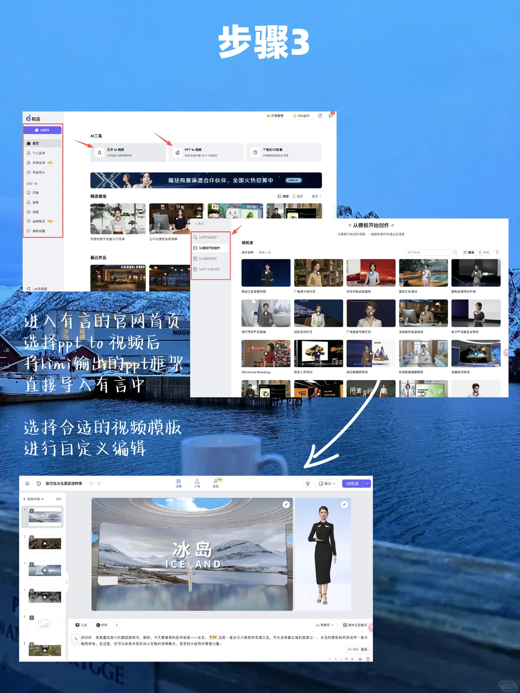Switch featured templates to 竖屏

pyautogui.click(x=298, y=196)
